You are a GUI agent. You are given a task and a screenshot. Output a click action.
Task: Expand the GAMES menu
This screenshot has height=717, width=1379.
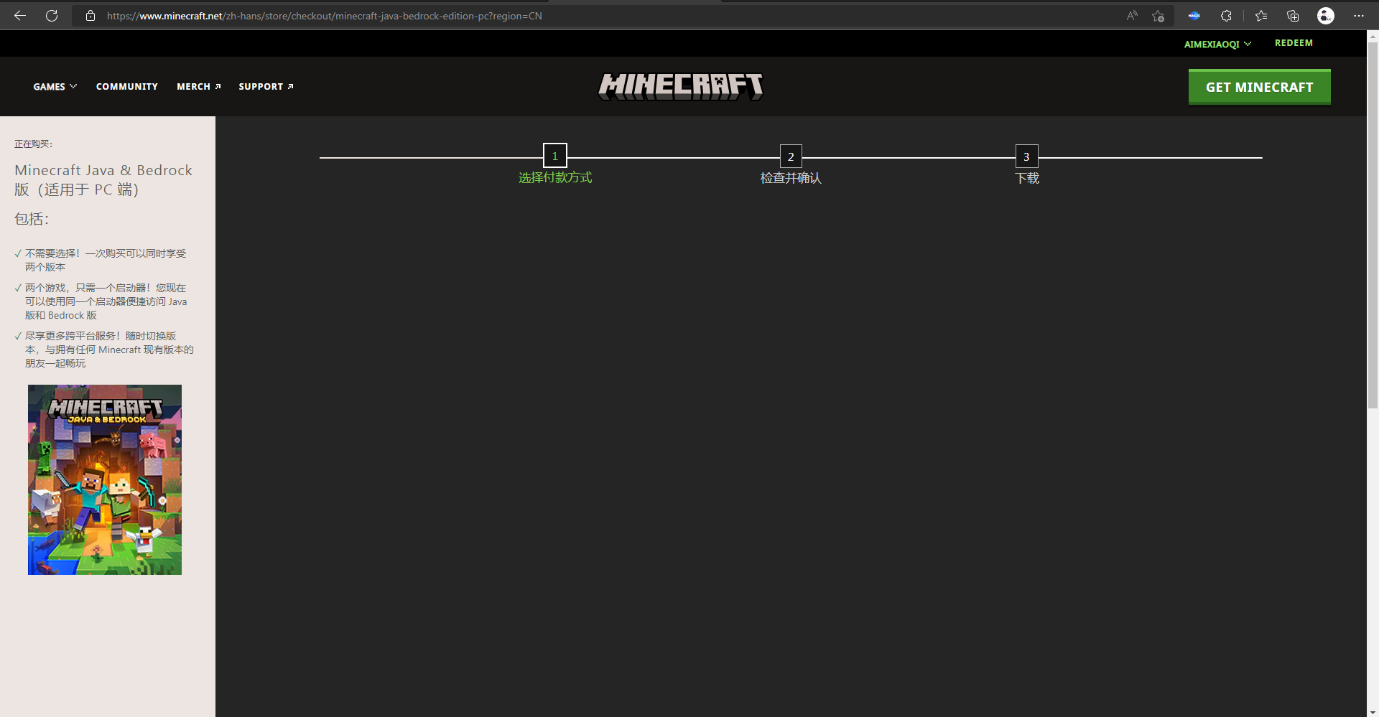(x=55, y=87)
